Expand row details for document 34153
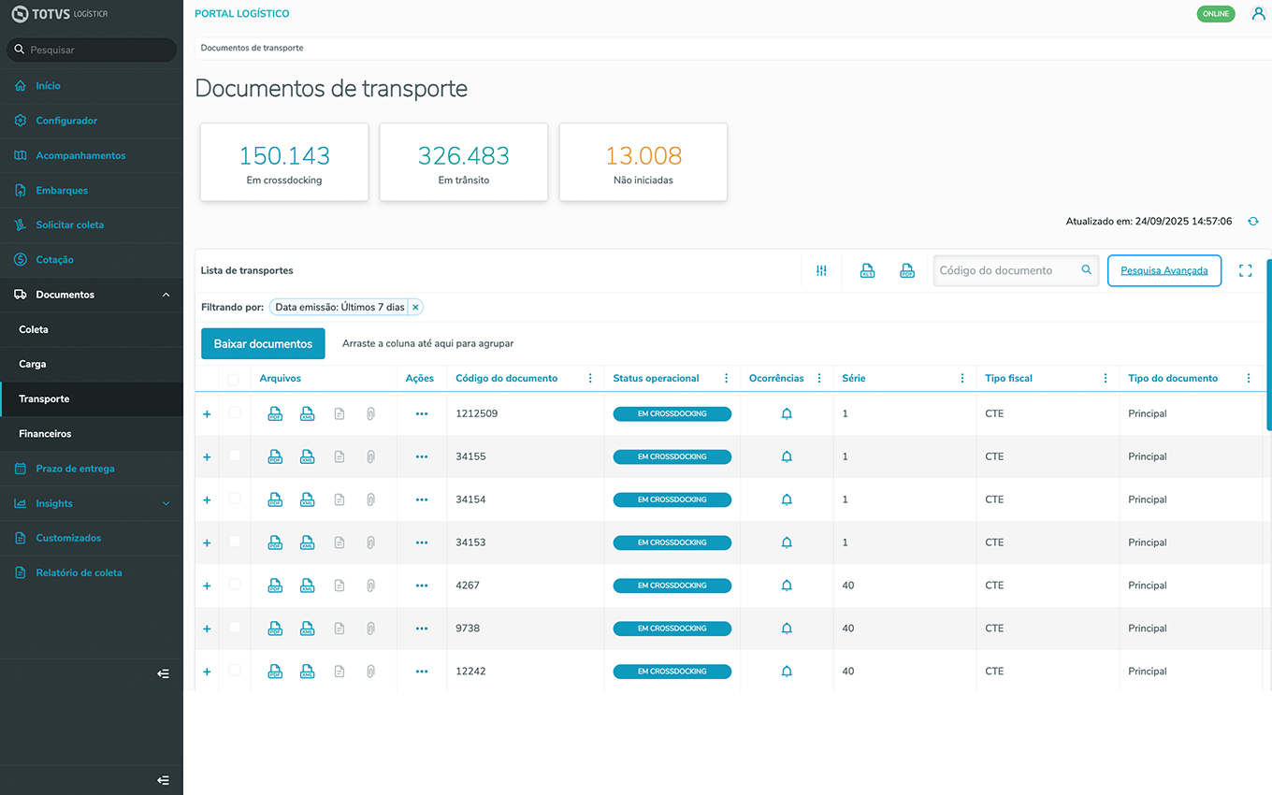Image resolution: width=1272 pixels, height=795 pixels. coord(207,542)
